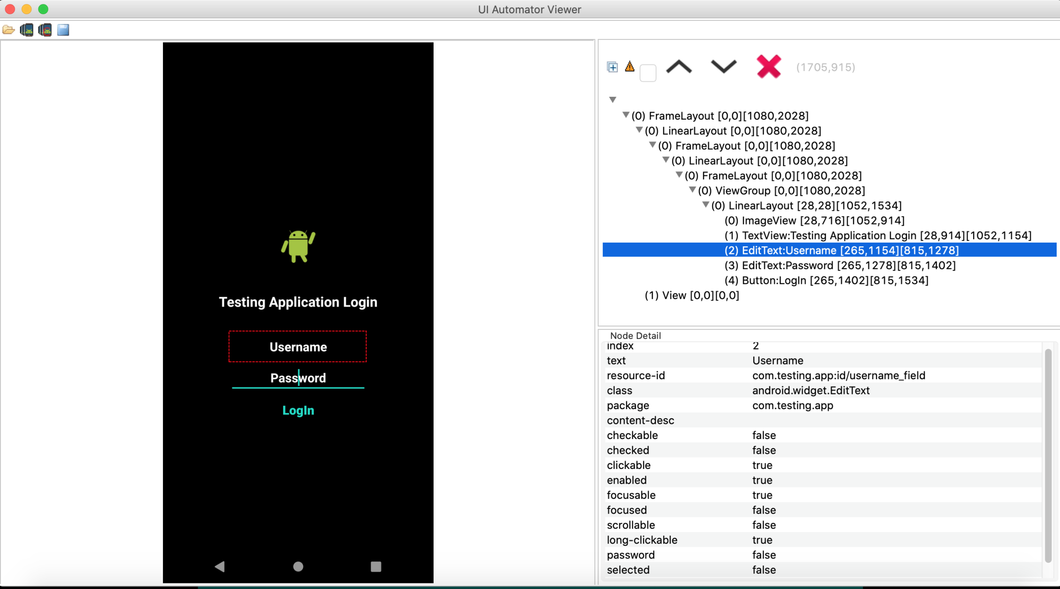
Task: Click the checkable property row
Action: [x=823, y=435]
